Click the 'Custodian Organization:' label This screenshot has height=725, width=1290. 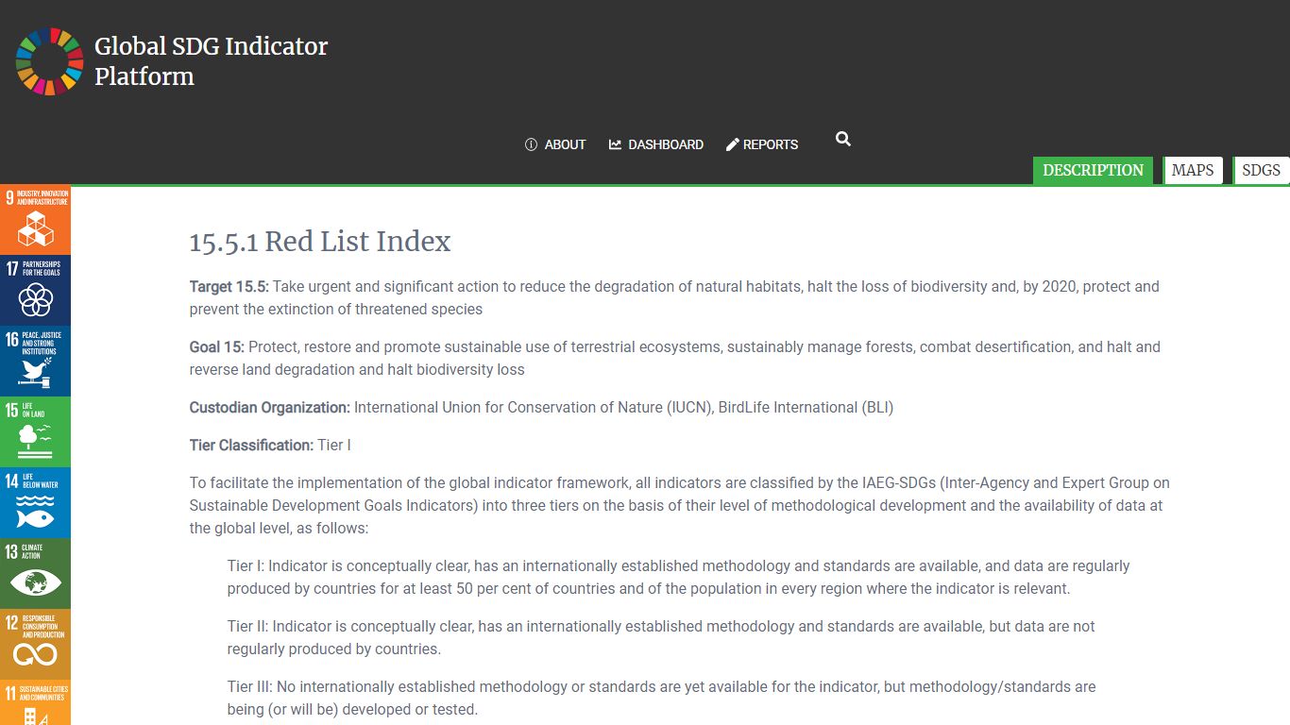click(x=270, y=407)
